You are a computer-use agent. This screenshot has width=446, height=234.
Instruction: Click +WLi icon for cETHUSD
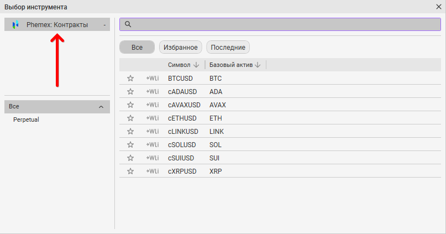(152, 118)
